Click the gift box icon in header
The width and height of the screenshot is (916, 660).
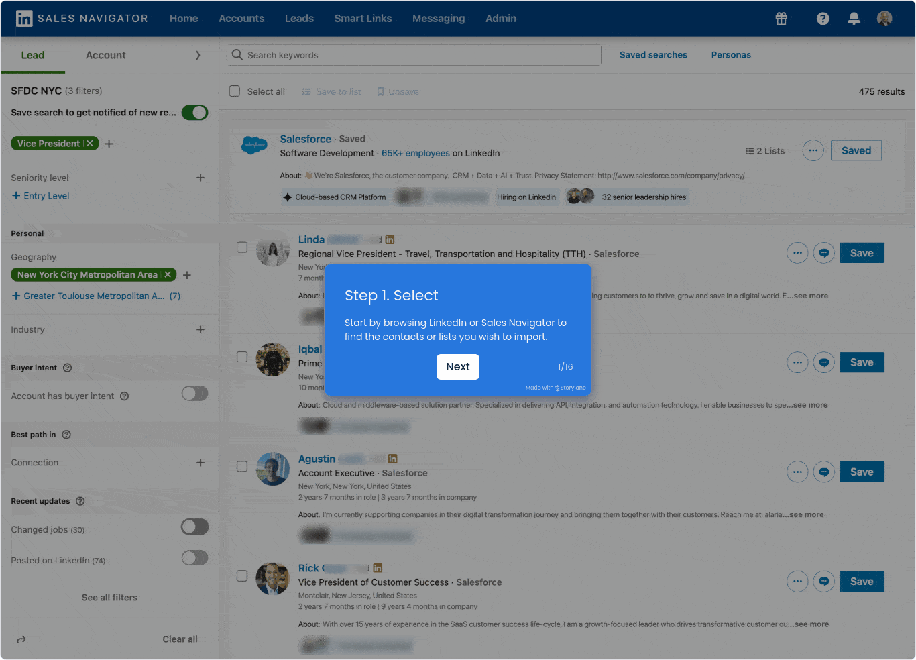tap(781, 19)
